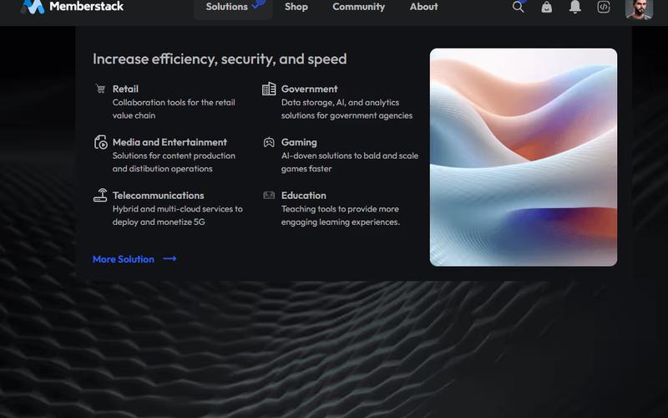
Task: Open the Community menu item
Action: coord(359,7)
